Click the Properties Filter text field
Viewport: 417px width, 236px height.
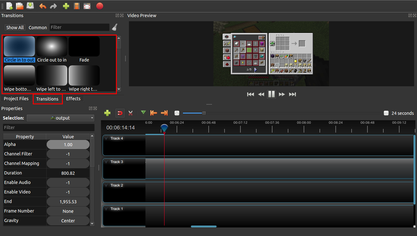click(49, 128)
